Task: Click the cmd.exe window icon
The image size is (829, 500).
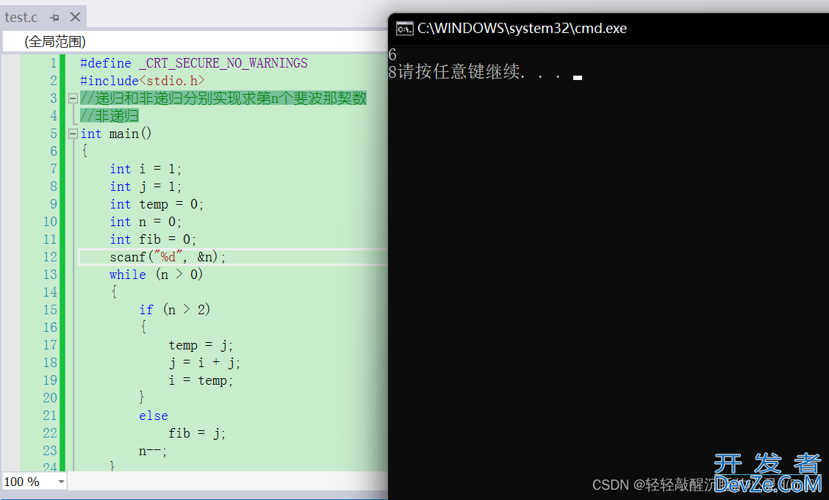Action: (x=404, y=29)
